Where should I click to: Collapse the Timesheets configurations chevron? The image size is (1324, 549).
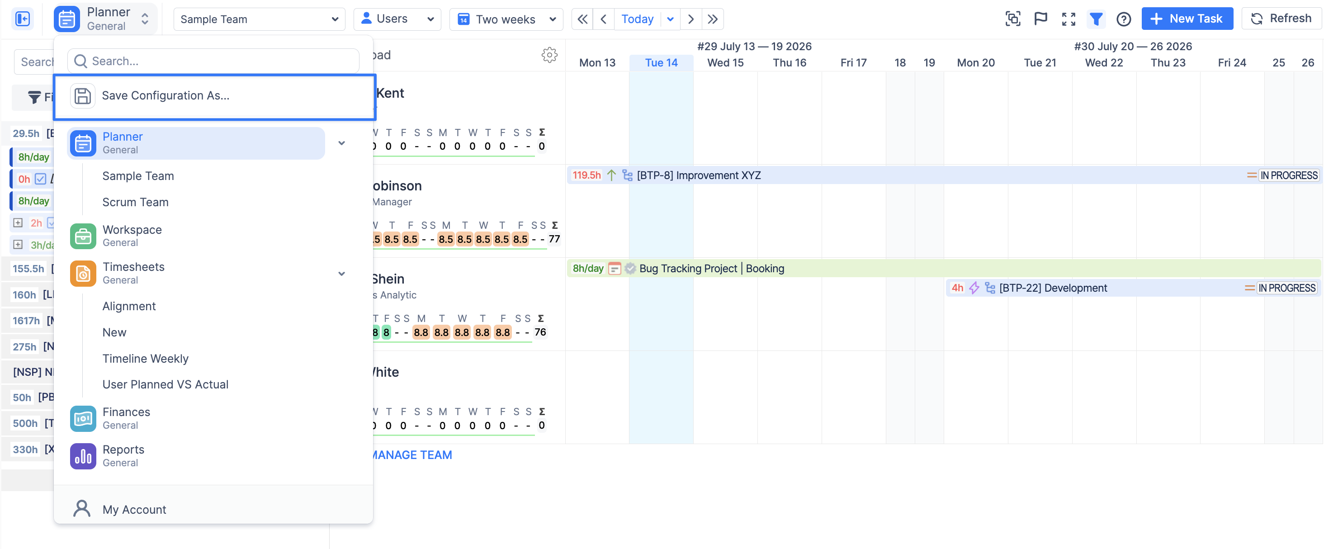click(342, 274)
